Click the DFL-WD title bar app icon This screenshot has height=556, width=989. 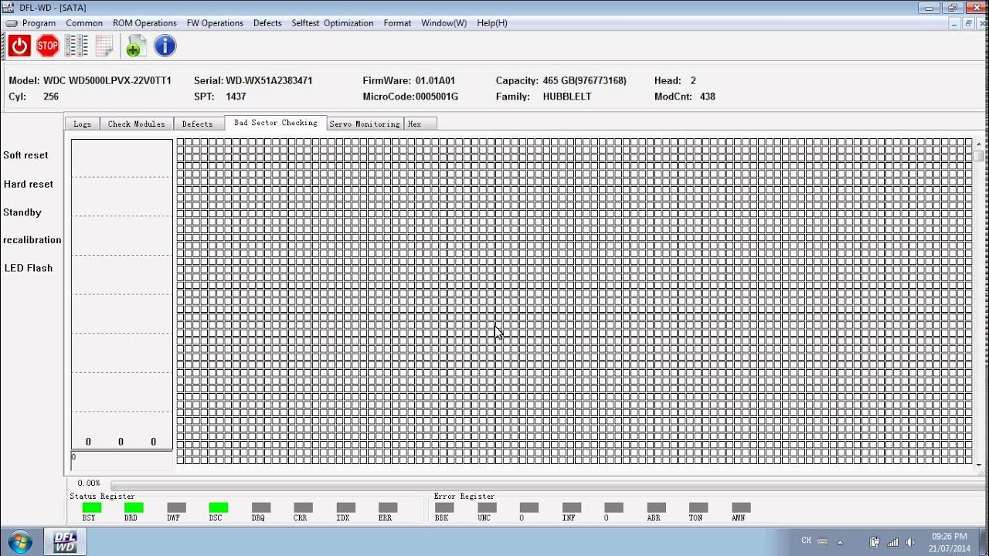coord(8,8)
